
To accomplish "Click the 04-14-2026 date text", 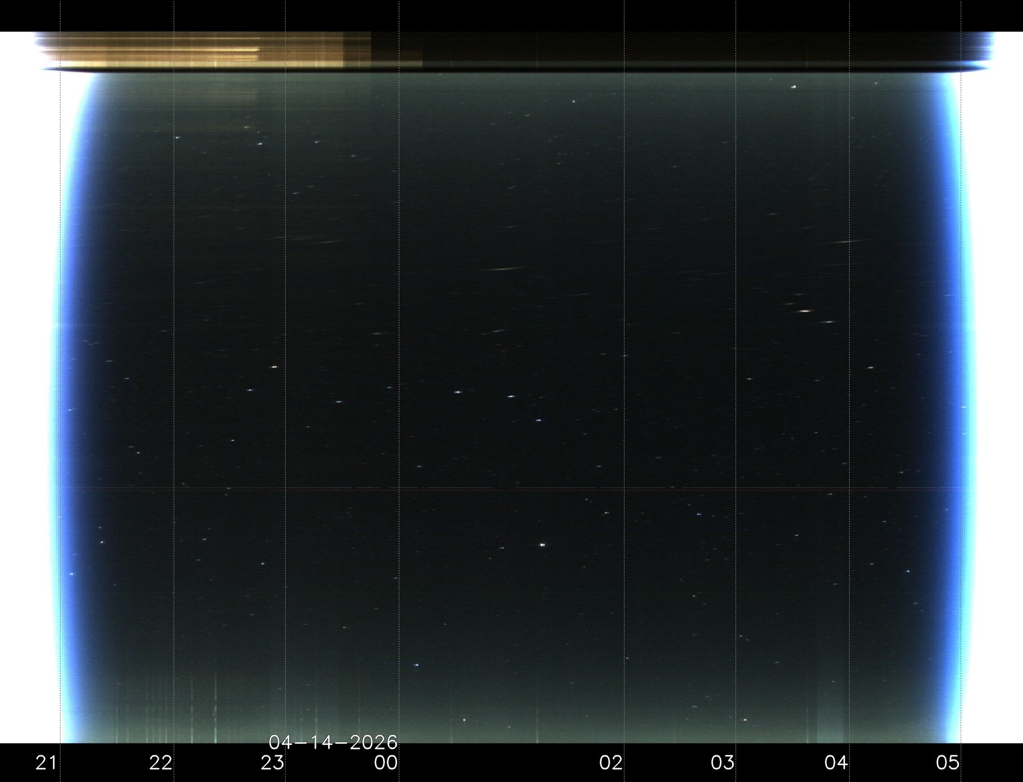I will click(333, 742).
